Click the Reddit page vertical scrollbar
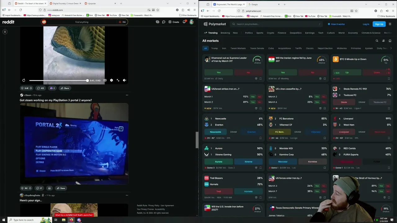Viewport: 397px width, 223px height. pyautogui.click(x=197, y=140)
